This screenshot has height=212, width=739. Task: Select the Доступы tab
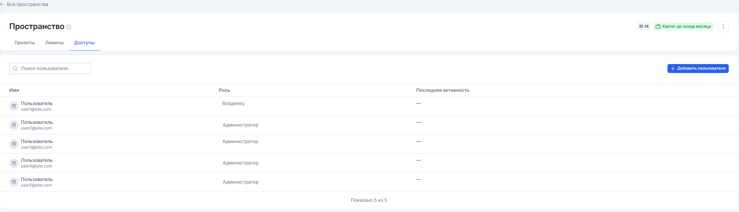(x=84, y=43)
